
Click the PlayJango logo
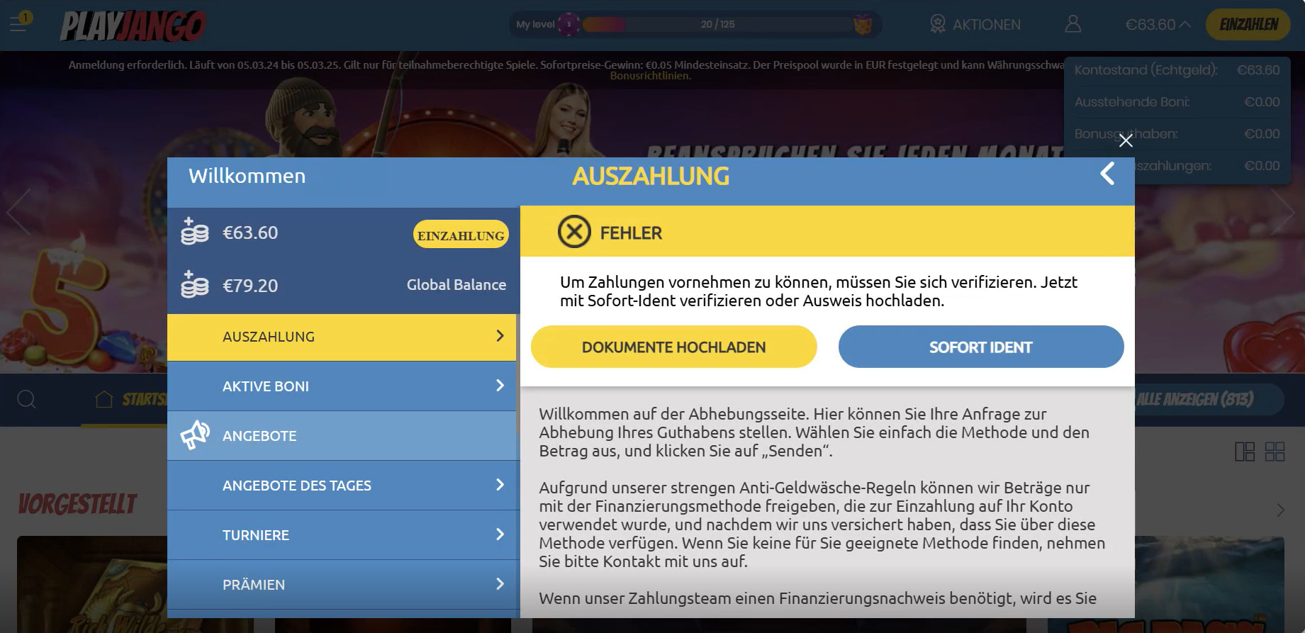(133, 26)
